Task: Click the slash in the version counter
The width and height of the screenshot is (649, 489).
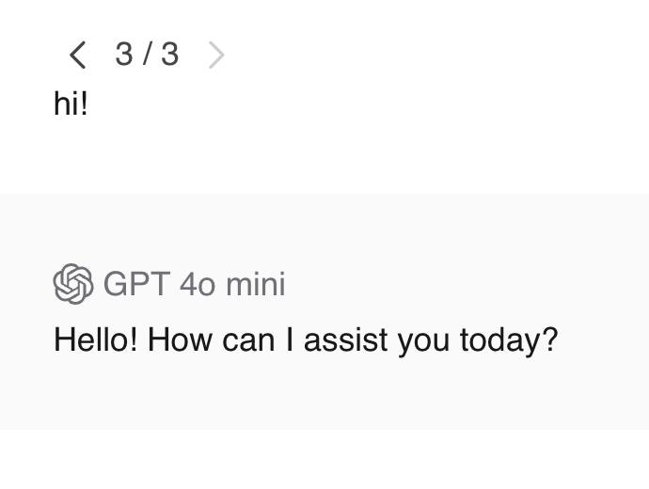Action: 148,55
